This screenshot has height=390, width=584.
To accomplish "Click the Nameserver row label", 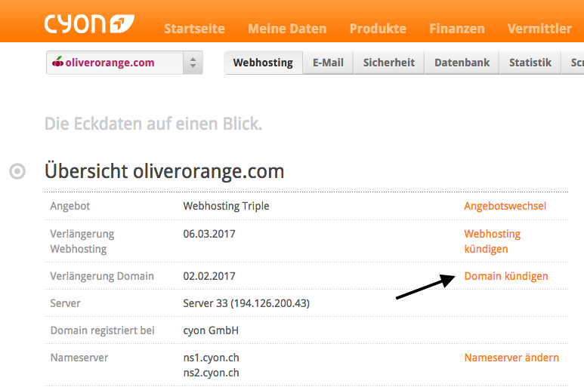I will pyautogui.click(x=79, y=358).
